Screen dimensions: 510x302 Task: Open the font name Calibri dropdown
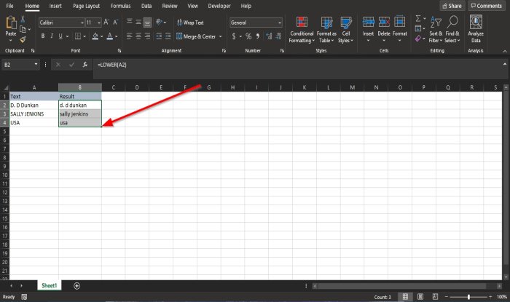[x=82, y=23]
